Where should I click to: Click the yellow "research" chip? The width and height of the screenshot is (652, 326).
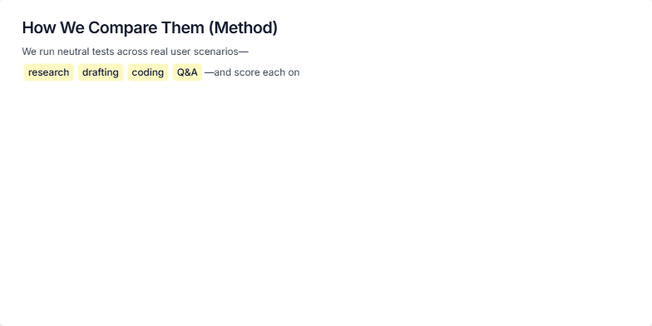point(48,72)
